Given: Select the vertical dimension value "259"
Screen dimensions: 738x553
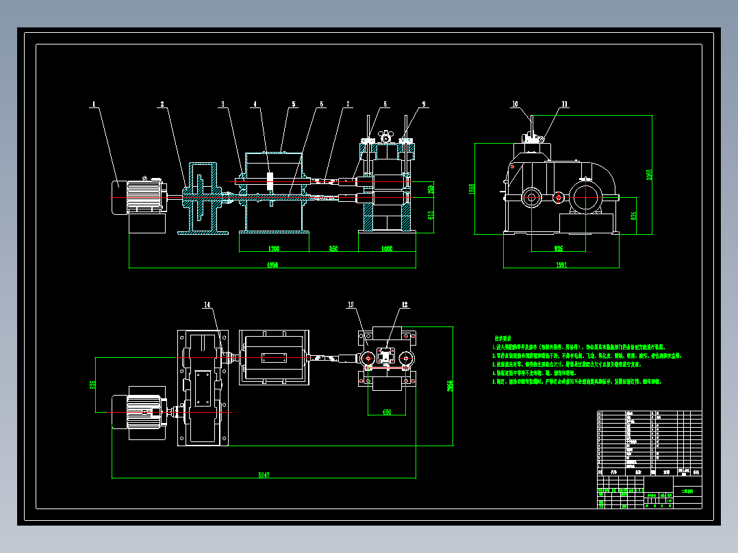Looking at the screenshot, I should [x=431, y=190].
